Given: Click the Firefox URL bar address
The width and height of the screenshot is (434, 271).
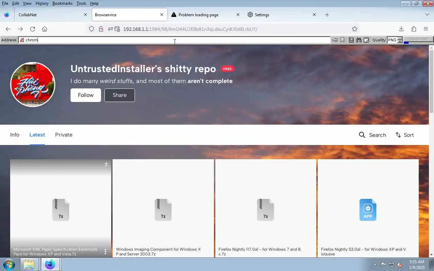Looking at the screenshot, I should pos(190,29).
